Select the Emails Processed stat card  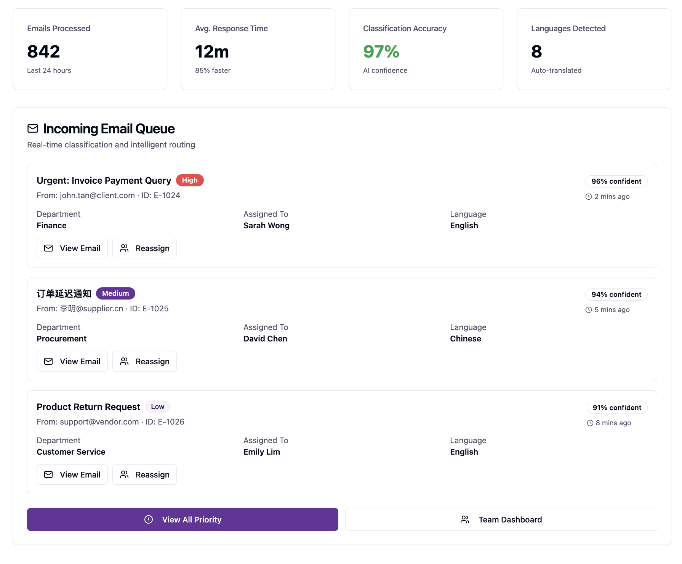tap(90, 49)
